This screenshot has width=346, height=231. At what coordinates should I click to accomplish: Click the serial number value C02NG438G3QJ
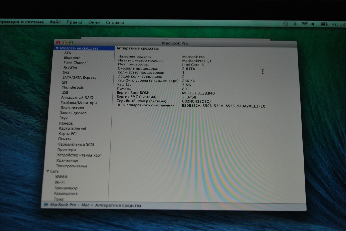pyautogui.click(x=197, y=101)
